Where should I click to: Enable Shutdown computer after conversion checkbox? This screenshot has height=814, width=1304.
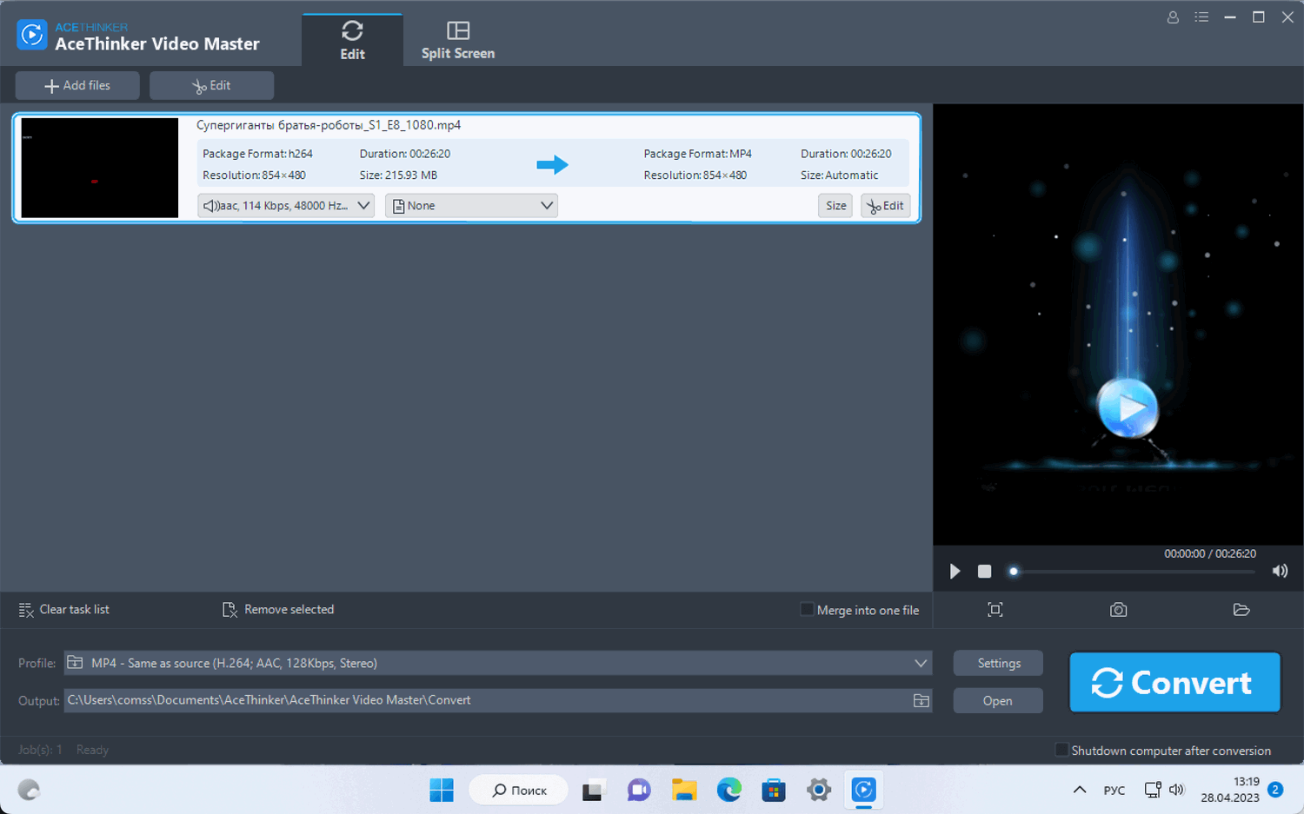coord(1061,750)
